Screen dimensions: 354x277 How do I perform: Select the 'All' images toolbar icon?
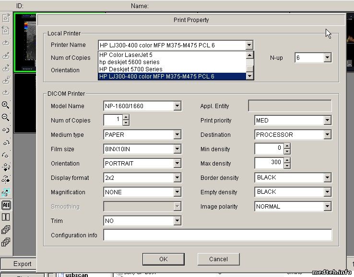[x=6, y=205]
